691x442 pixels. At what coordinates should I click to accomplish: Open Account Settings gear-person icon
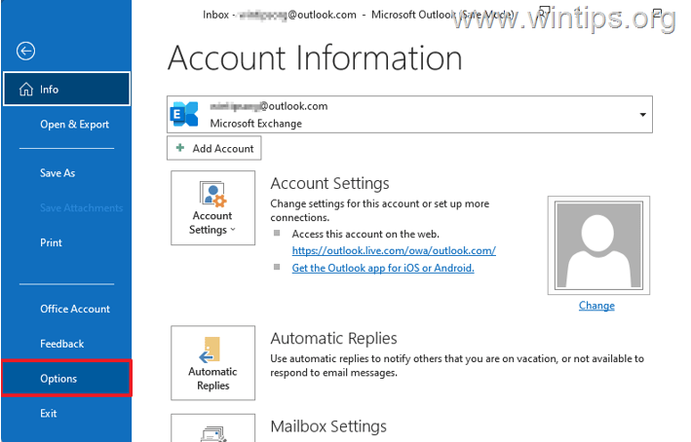coord(212,194)
